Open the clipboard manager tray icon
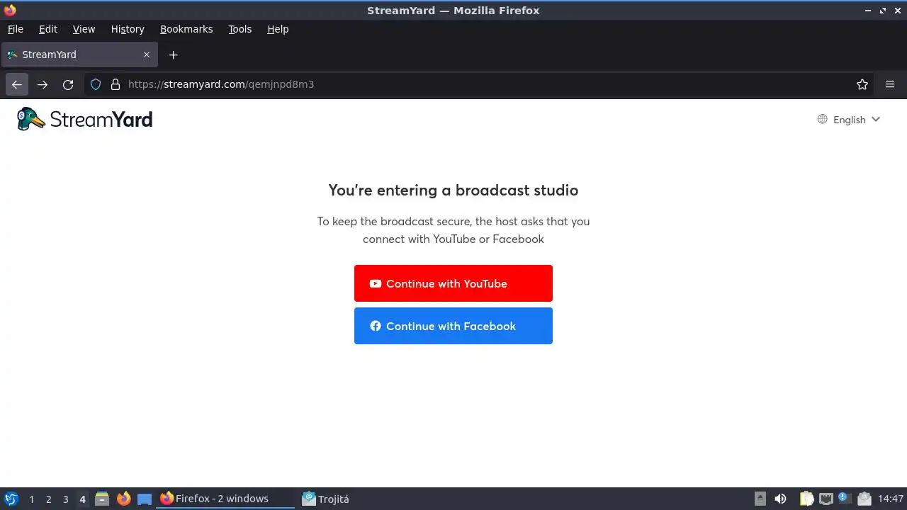The height and width of the screenshot is (510, 907). click(807, 499)
